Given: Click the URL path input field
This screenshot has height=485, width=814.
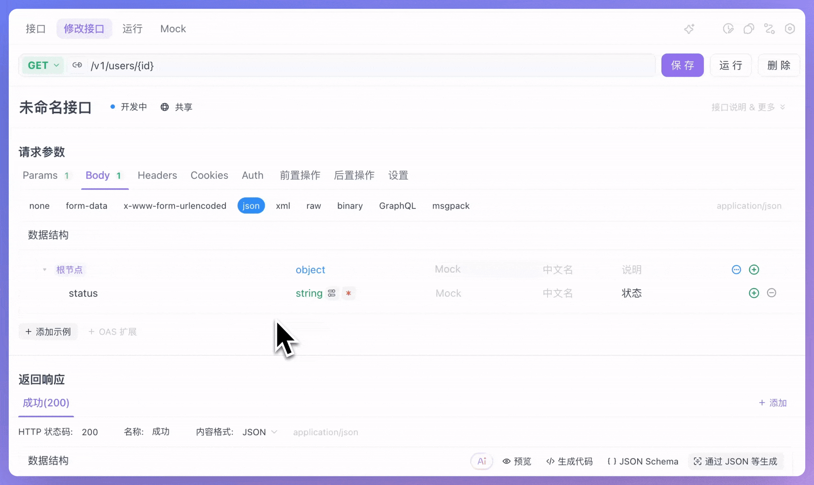Looking at the screenshot, I should click(x=358, y=66).
